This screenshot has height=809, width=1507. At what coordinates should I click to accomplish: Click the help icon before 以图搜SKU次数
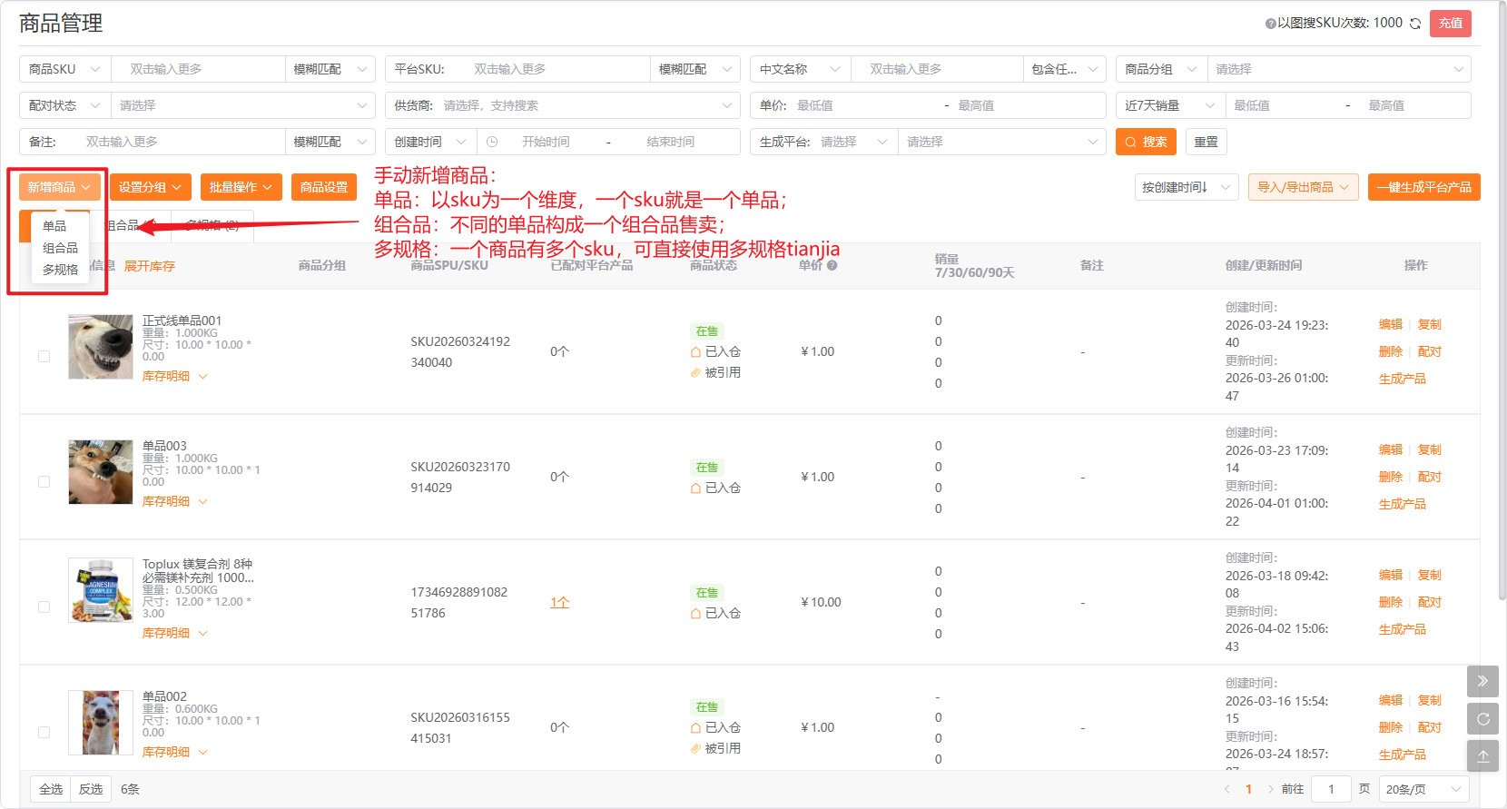1270,24
